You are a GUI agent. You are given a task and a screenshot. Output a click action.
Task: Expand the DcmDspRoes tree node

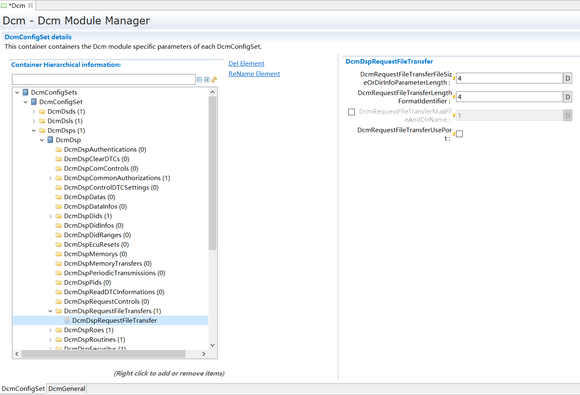[50, 330]
